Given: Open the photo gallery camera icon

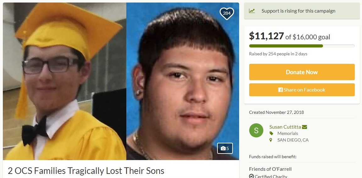Looking at the screenshot, I should tap(225, 148).
